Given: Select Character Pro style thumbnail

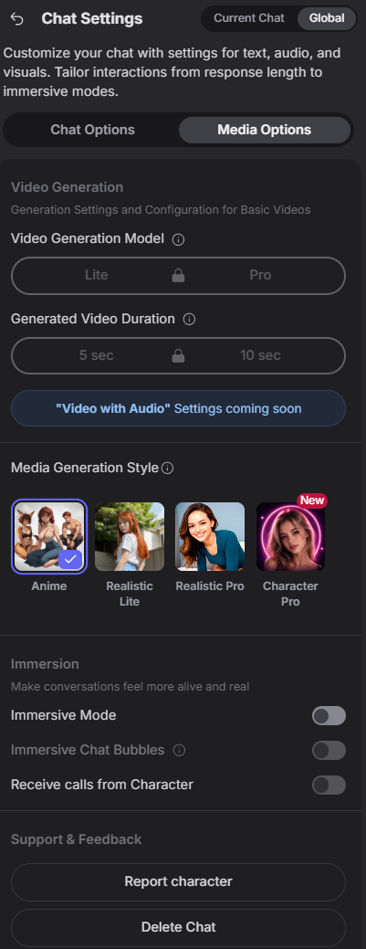Looking at the screenshot, I should click(x=290, y=536).
